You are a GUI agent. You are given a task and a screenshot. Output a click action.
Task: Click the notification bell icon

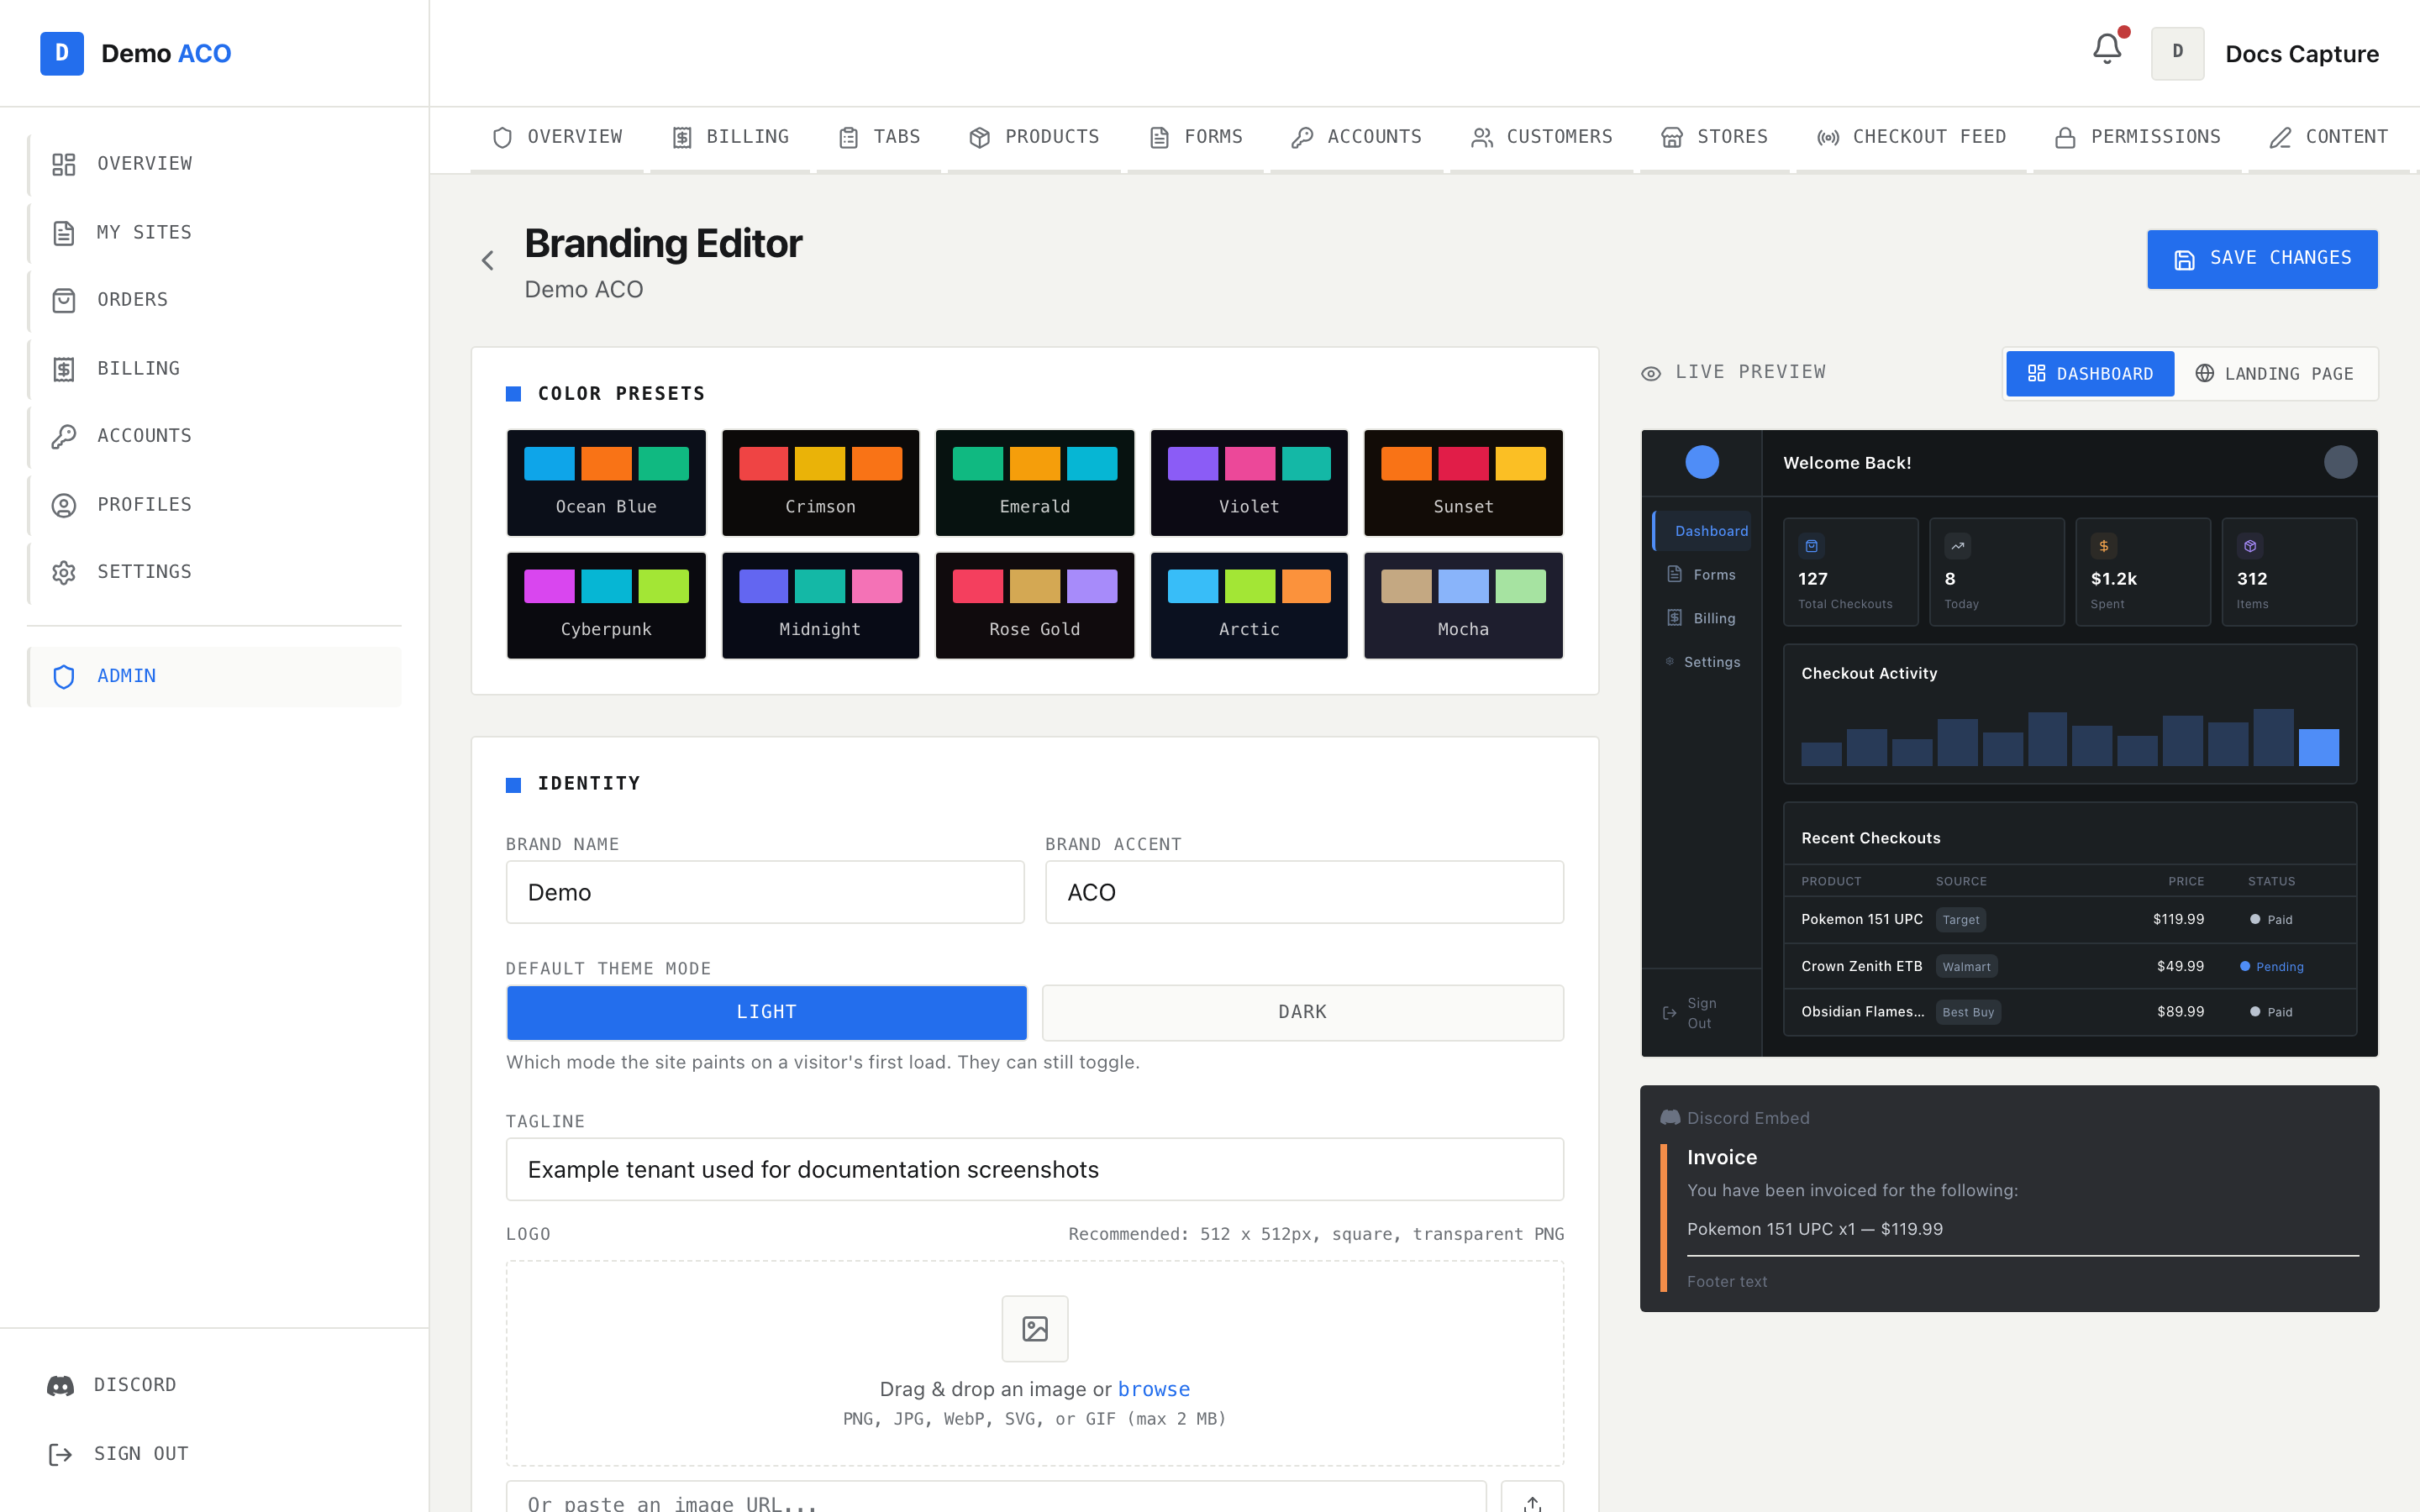[2106, 49]
